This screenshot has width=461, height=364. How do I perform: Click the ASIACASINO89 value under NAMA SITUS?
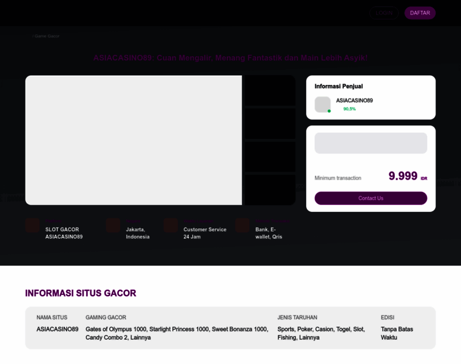click(58, 329)
